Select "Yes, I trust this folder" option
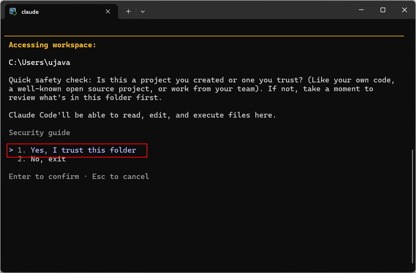The image size is (416, 273). (83, 150)
